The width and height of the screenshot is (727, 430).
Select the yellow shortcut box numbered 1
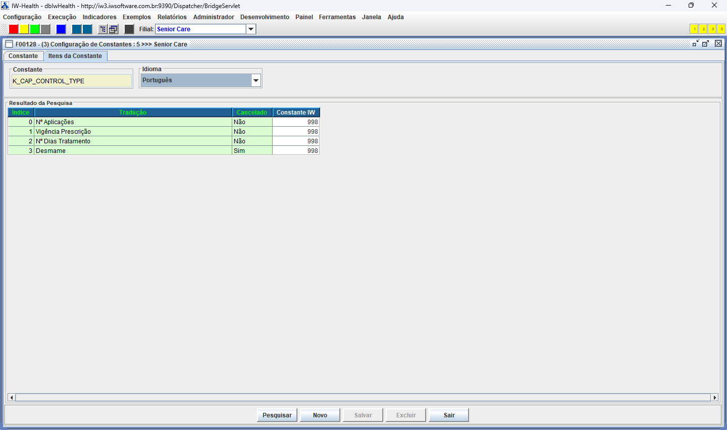(694, 29)
